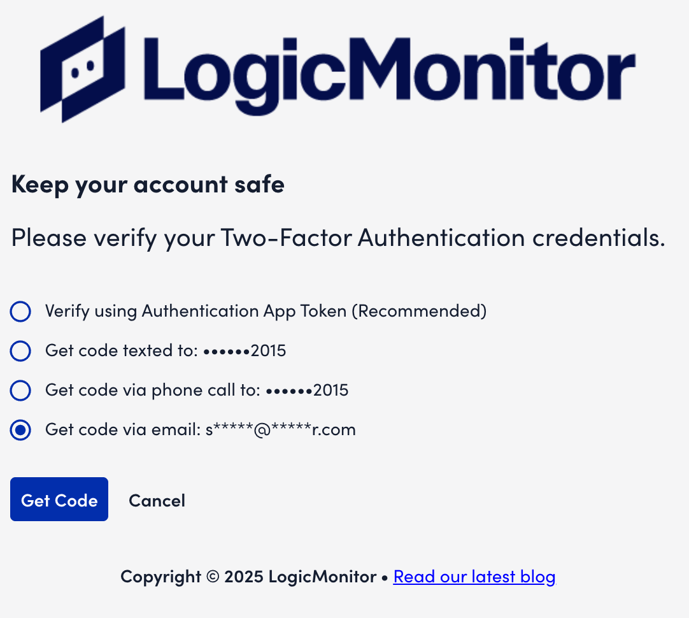The width and height of the screenshot is (689, 618).
Task: Click the 'Get code texted to' label
Action: [x=121, y=350]
